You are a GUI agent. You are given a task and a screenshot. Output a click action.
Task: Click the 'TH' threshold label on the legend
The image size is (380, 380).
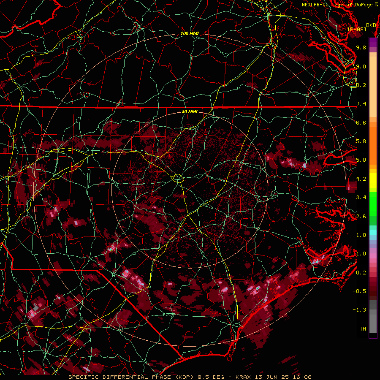(x=363, y=329)
